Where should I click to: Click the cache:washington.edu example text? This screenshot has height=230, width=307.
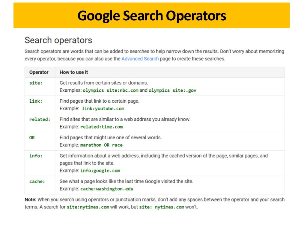click(107, 189)
